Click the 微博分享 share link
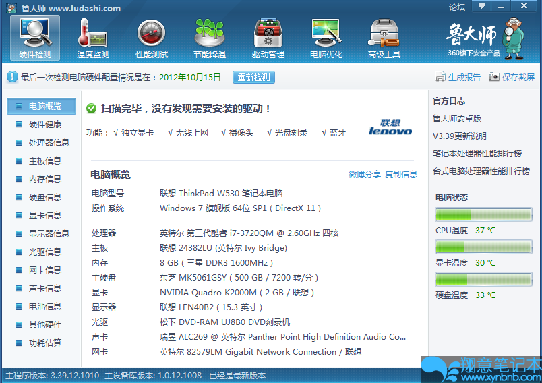 tap(364, 175)
